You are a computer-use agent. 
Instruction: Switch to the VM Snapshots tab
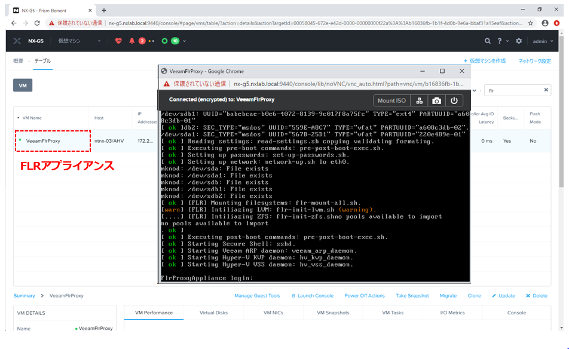click(x=333, y=313)
